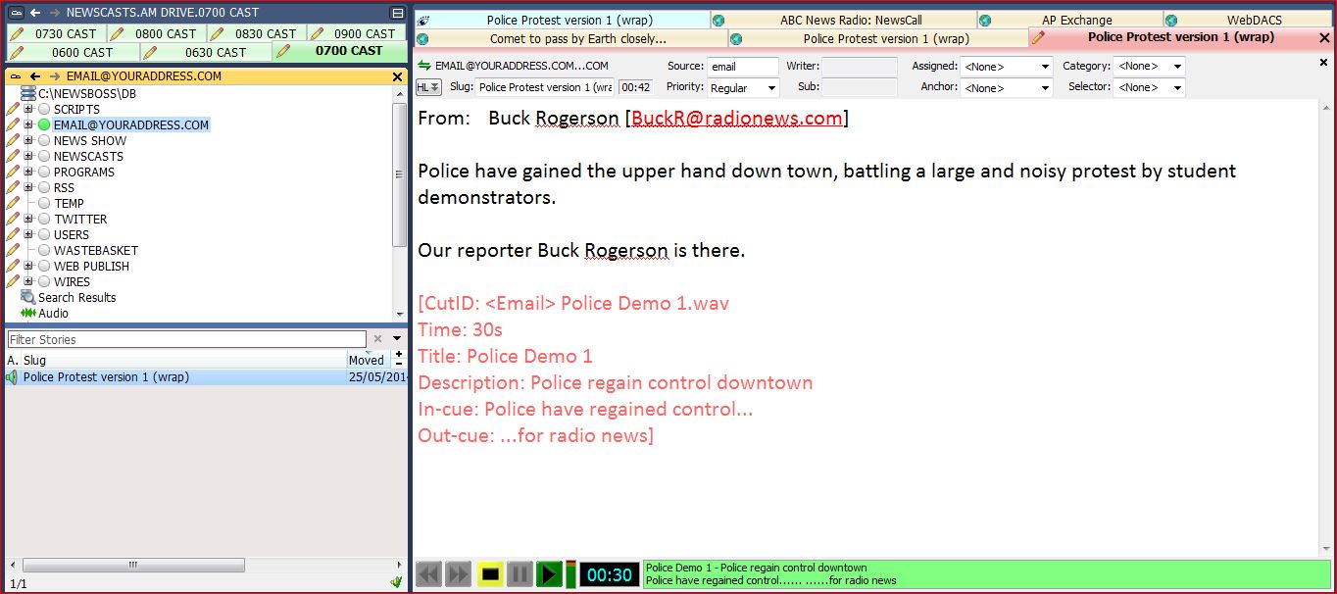Open the Filter Stories dropdown arrow
1337x594 pixels.
pos(396,339)
